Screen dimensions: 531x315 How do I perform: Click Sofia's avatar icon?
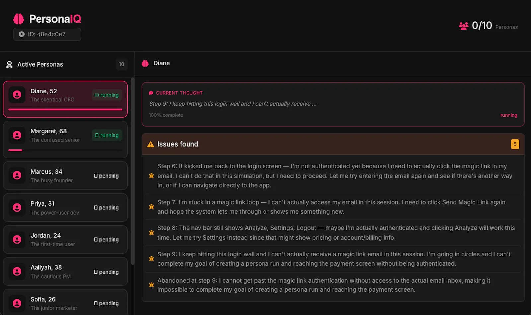point(17,303)
